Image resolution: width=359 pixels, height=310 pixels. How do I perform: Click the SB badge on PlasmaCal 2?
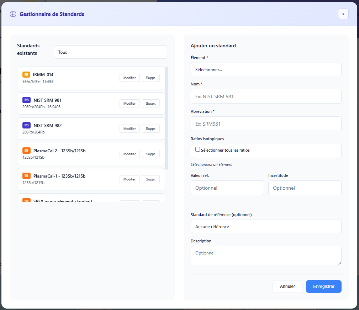pos(26,151)
